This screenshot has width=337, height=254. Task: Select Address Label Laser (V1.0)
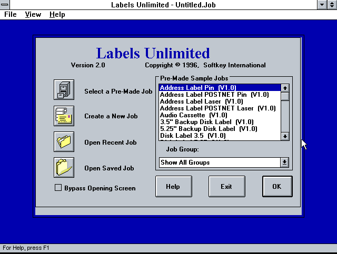[220, 101]
